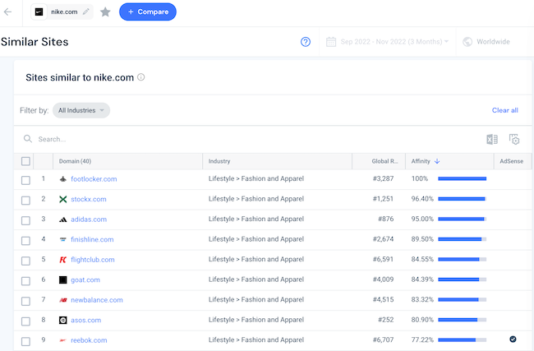Select the adidas.com row checkbox
This screenshot has width=534, height=351.
click(x=26, y=219)
